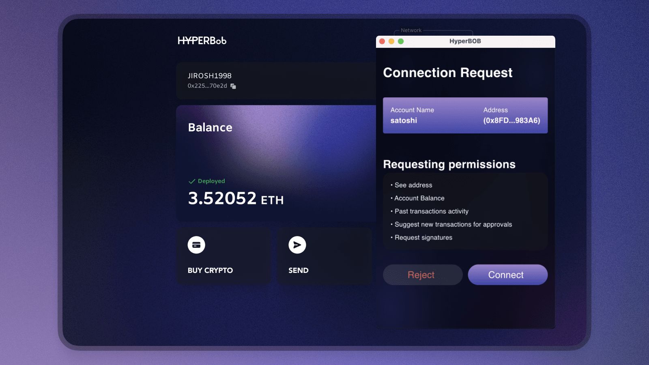Click Past transactions activity permission
This screenshot has width=649, height=365.
(432, 211)
